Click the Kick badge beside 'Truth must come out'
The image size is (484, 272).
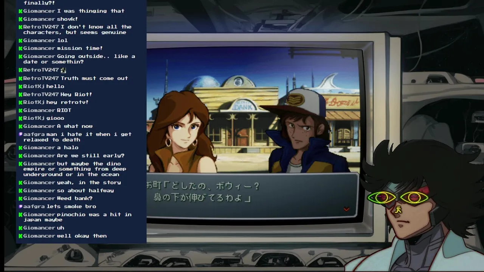21,79
